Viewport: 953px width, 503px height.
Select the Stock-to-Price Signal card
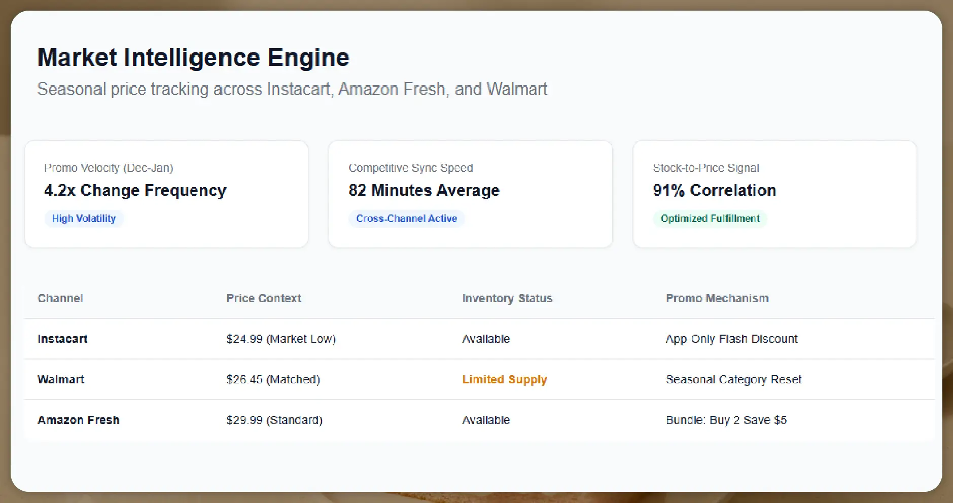pos(774,194)
